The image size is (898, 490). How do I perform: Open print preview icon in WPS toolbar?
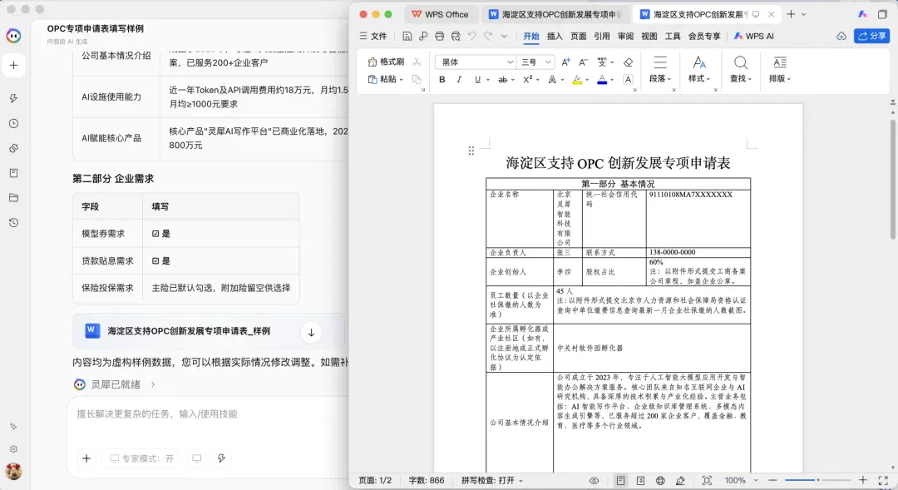[x=456, y=36]
